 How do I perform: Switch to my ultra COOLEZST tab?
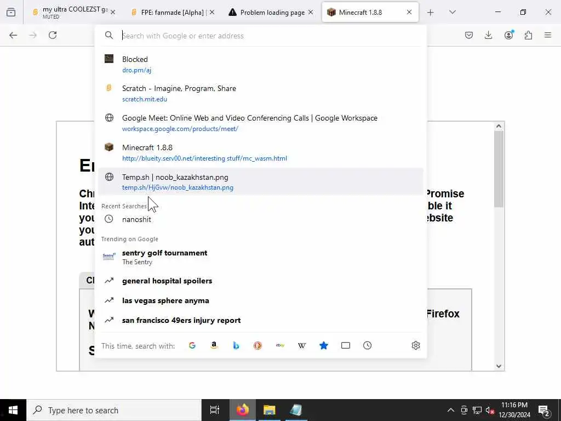(x=74, y=12)
